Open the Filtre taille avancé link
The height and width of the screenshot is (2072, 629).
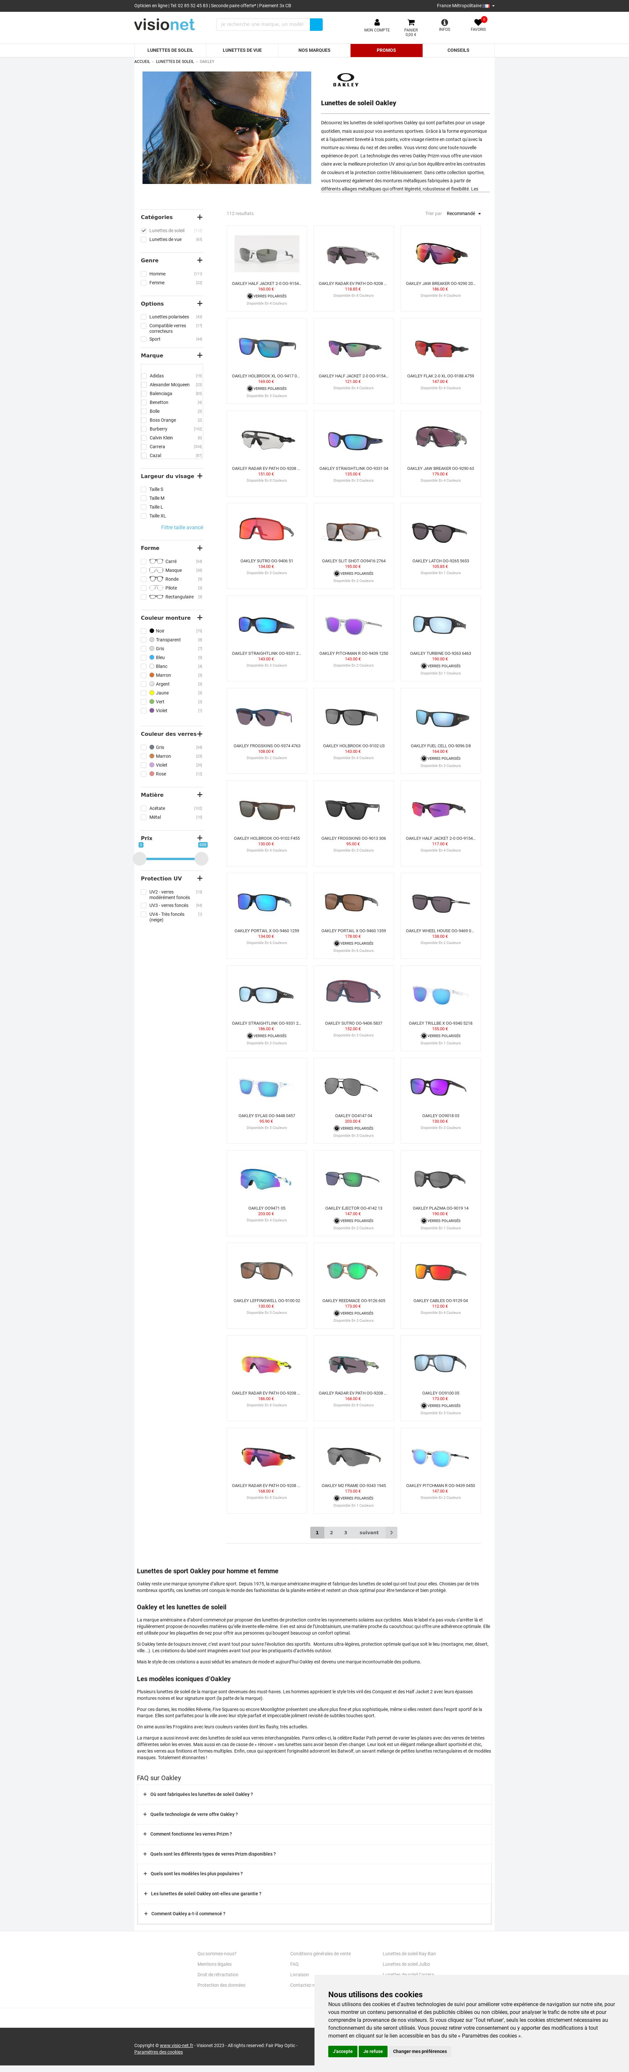point(182,528)
